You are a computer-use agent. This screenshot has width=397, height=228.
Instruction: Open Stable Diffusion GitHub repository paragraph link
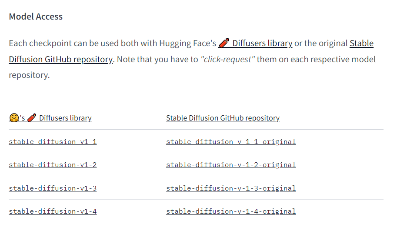pyautogui.click(x=60, y=59)
